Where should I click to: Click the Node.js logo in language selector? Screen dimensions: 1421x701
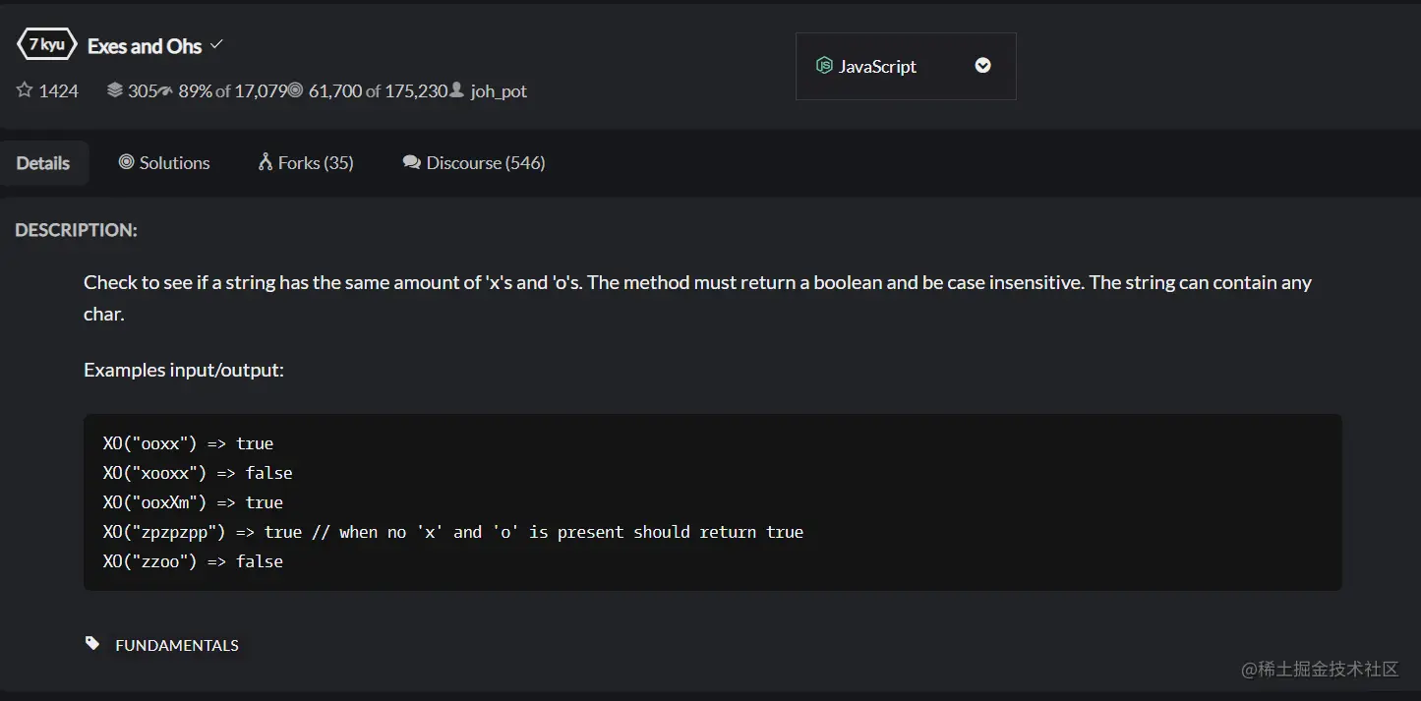pyautogui.click(x=824, y=66)
